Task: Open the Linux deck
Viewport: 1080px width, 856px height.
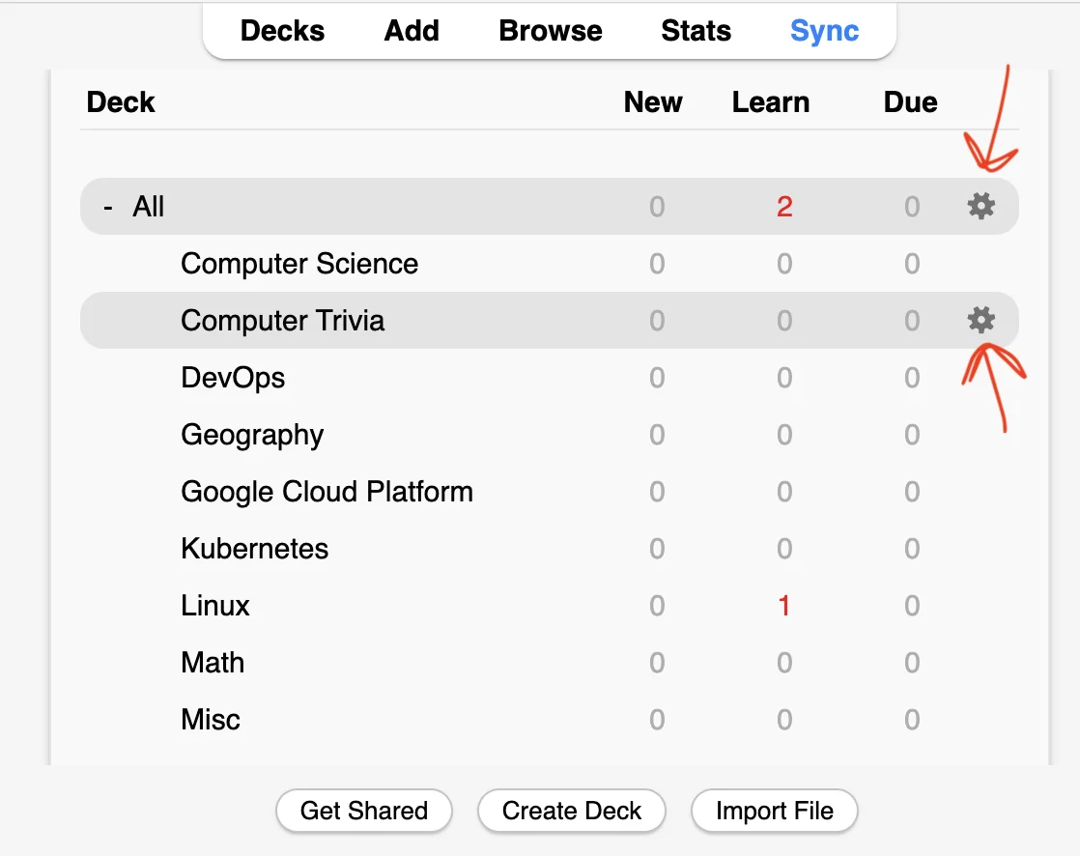Action: click(x=214, y=606)
